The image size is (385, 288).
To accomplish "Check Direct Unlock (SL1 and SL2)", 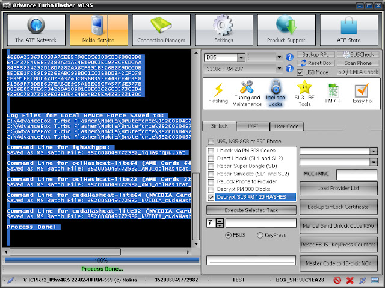I will pyautogui.click(x=211, y=158).
